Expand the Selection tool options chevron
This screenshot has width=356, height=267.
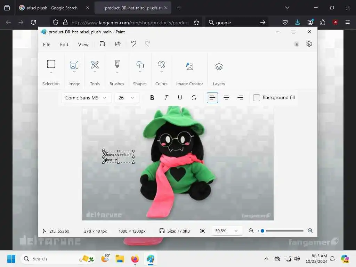point(51,72)
